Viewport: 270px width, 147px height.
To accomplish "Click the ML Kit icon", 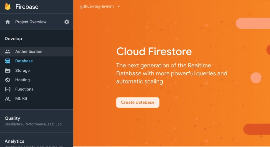I will point(7,99).
